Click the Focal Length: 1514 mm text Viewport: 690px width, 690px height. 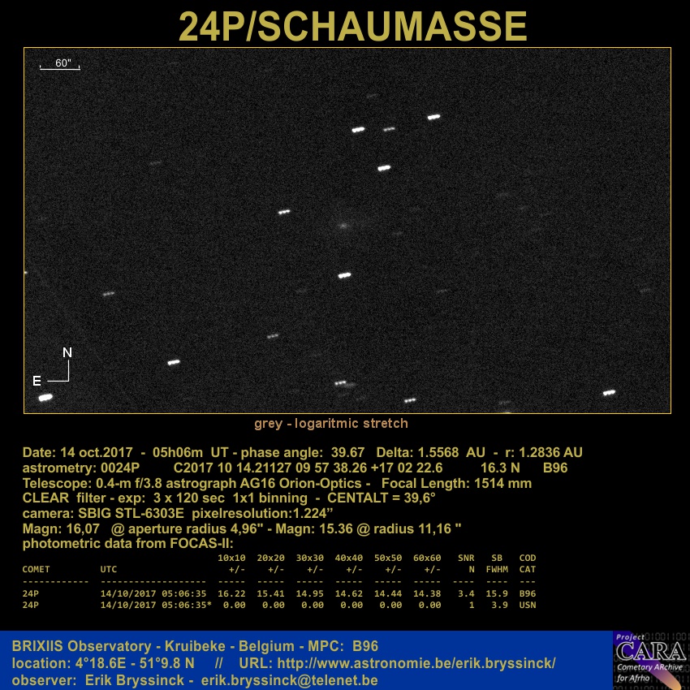coord(456,483)
